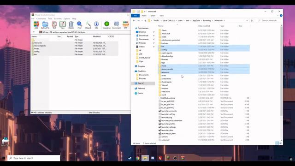Open the Tools menu in WinRAR
The image size is (295, 166).
click(50, 18)
